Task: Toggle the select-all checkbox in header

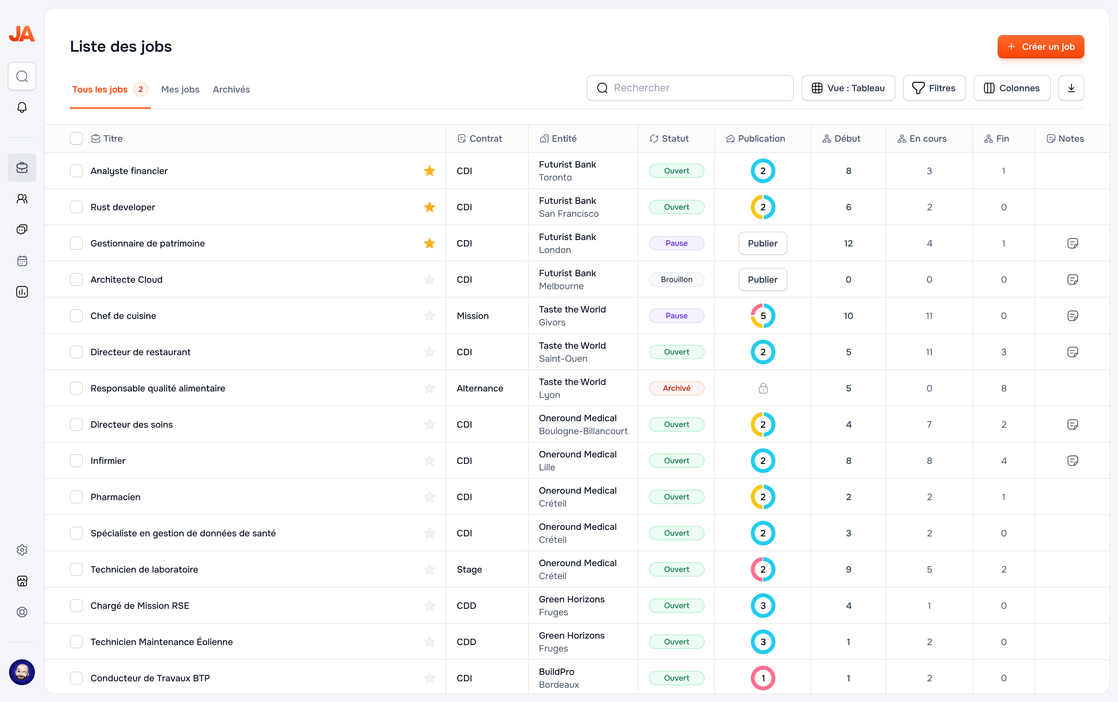Action: 76,138
